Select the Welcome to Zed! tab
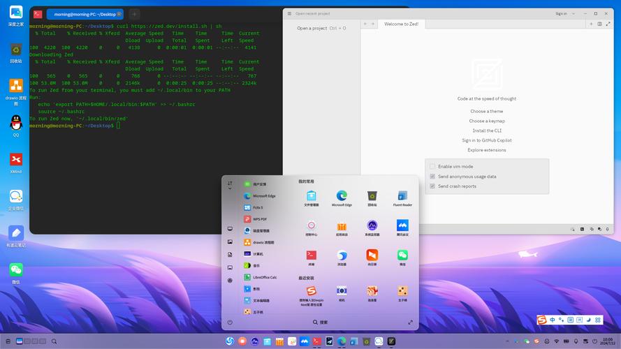The image size is (621, 349). 401,24
